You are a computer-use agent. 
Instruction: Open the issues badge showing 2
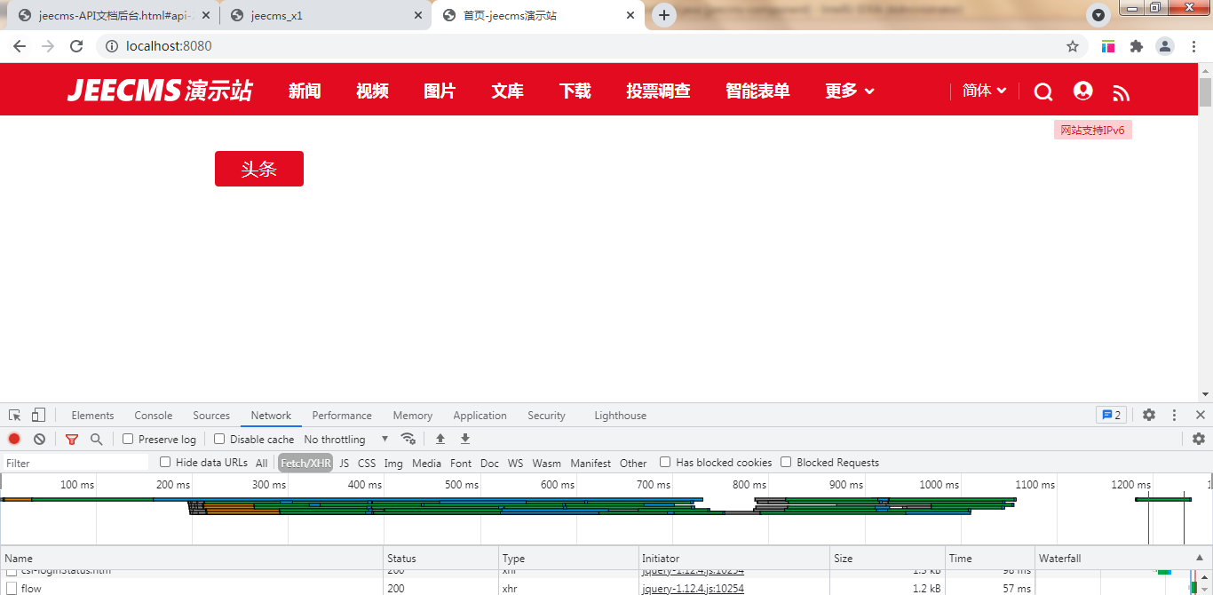[x=1111, y=415]
